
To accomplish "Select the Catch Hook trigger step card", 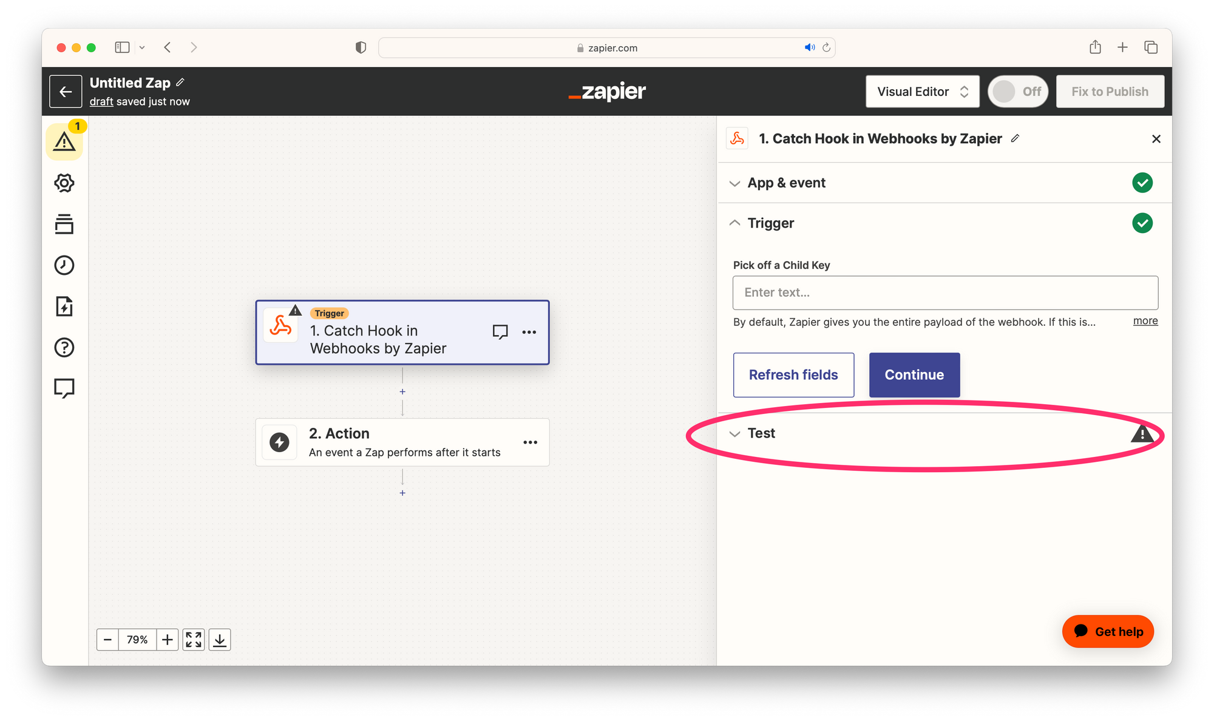I will click(402, 332).
